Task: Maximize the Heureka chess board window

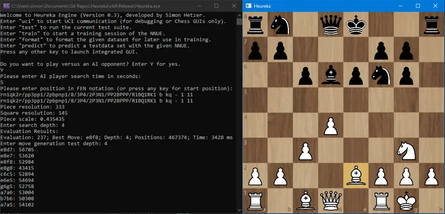Action: point(417,6)
